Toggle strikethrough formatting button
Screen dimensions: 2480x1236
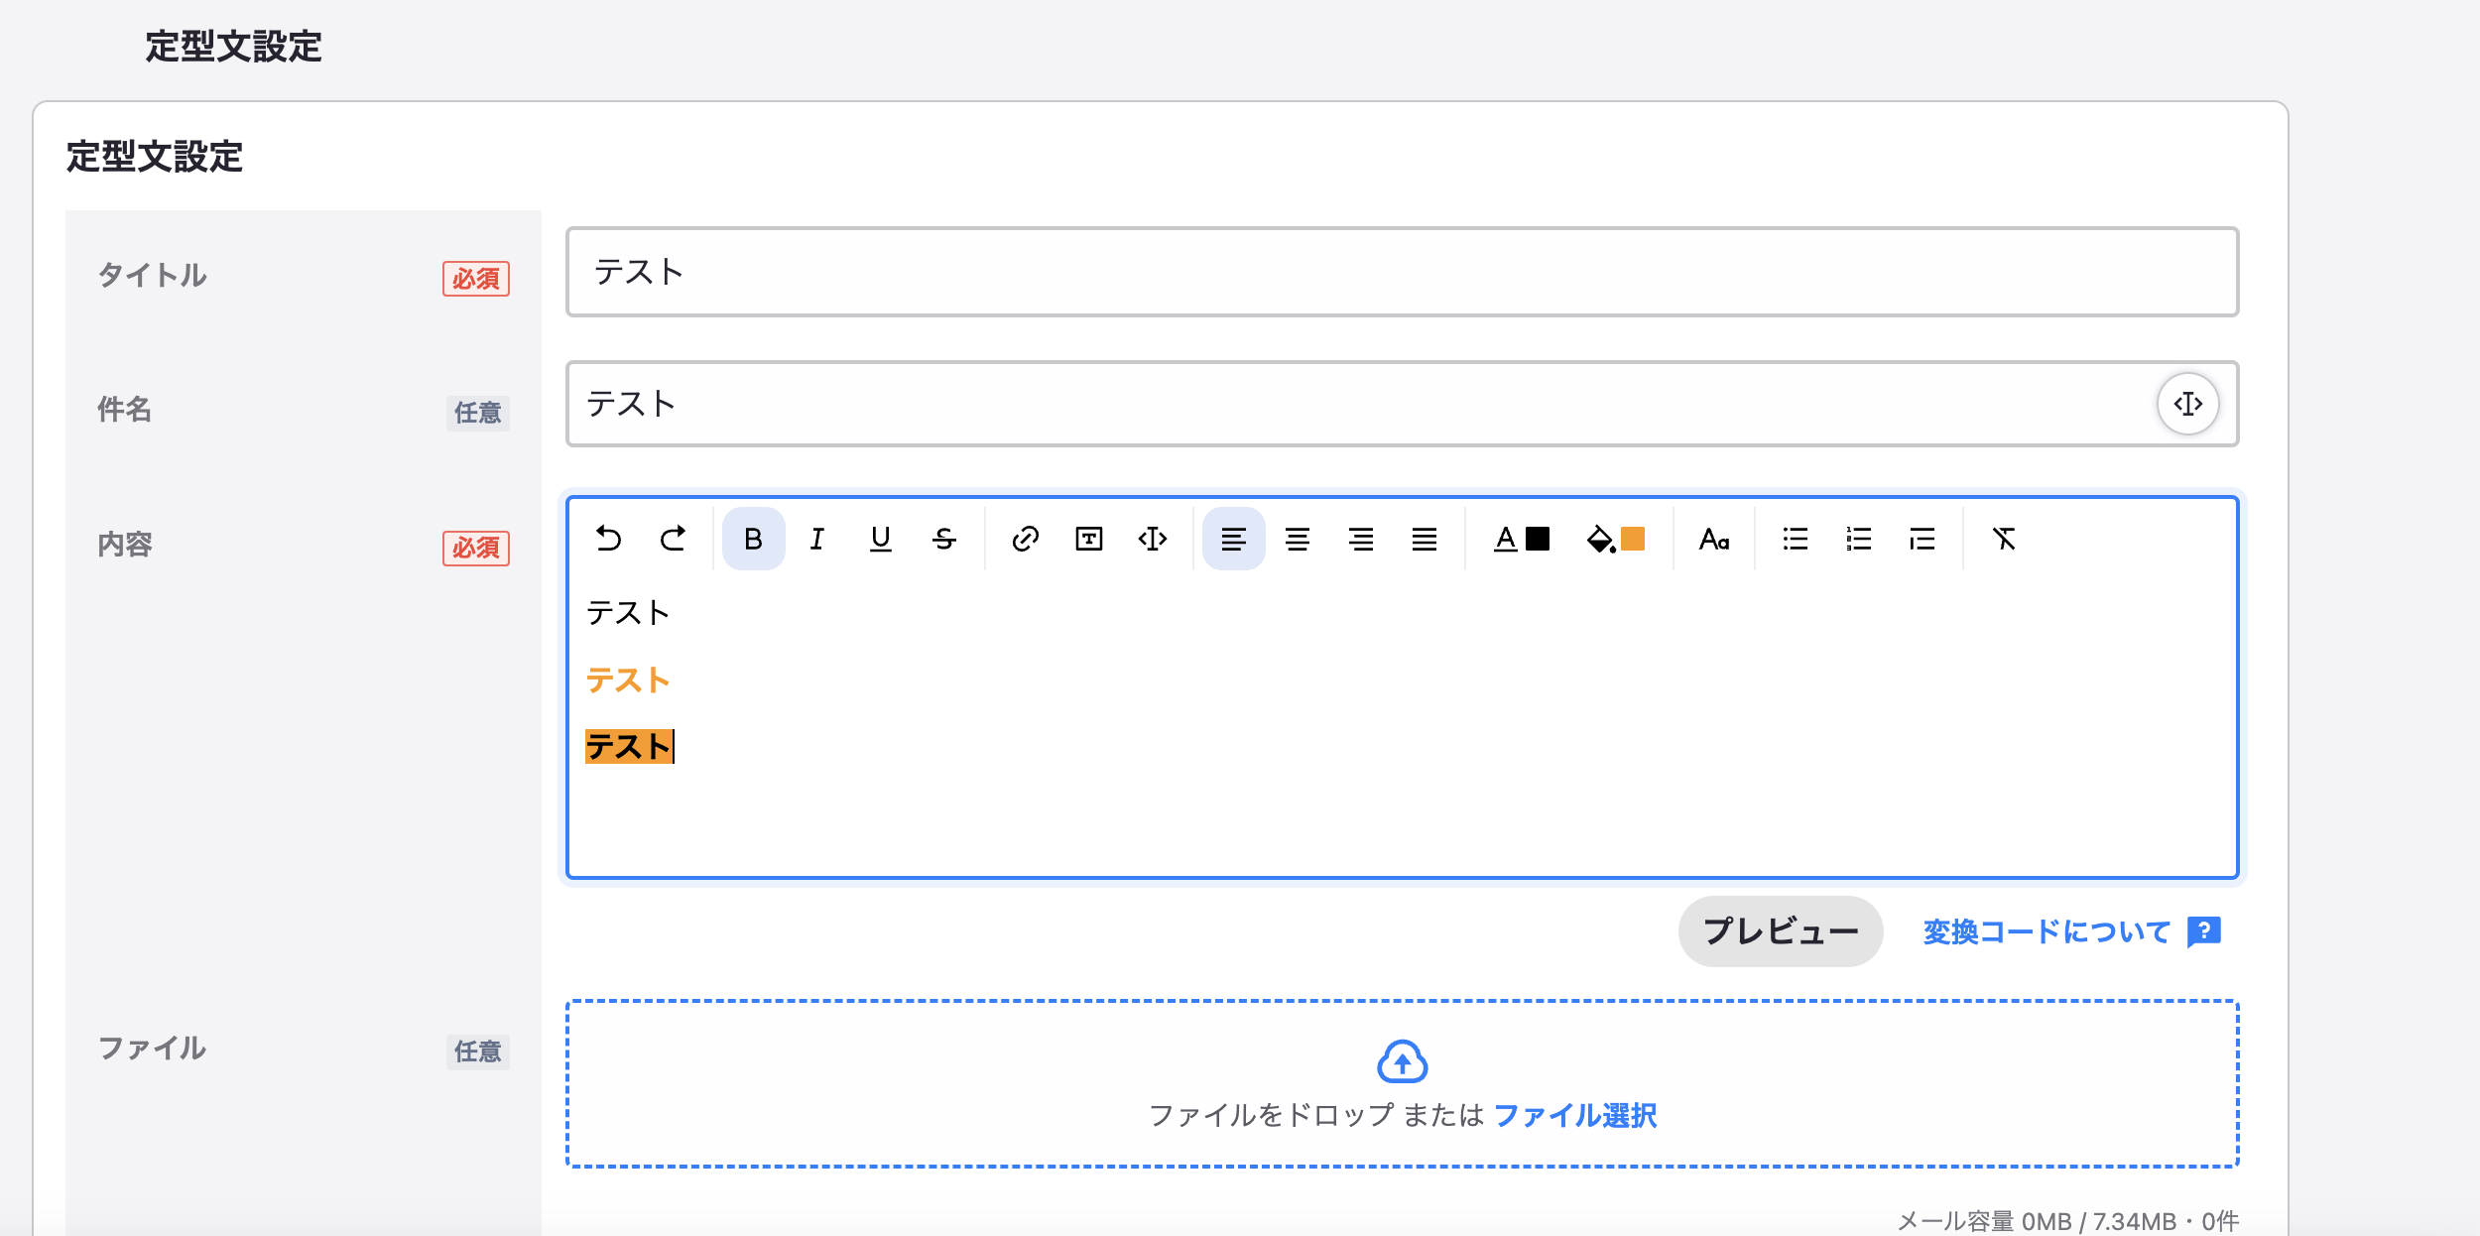point(944,539)
